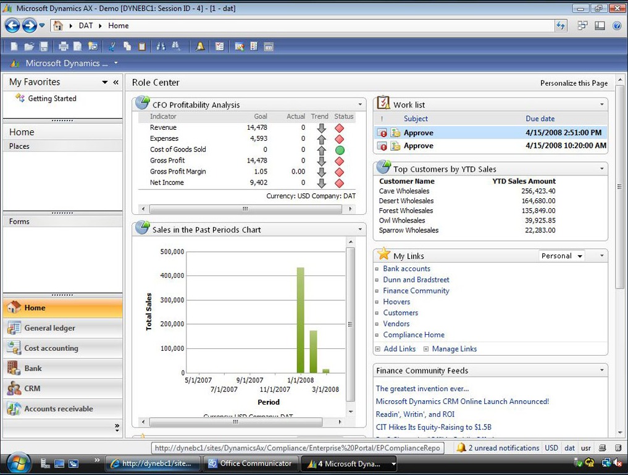Open CFO Profitability Analysis part menu arrow
Screen dimensions: 628x475
360,104
